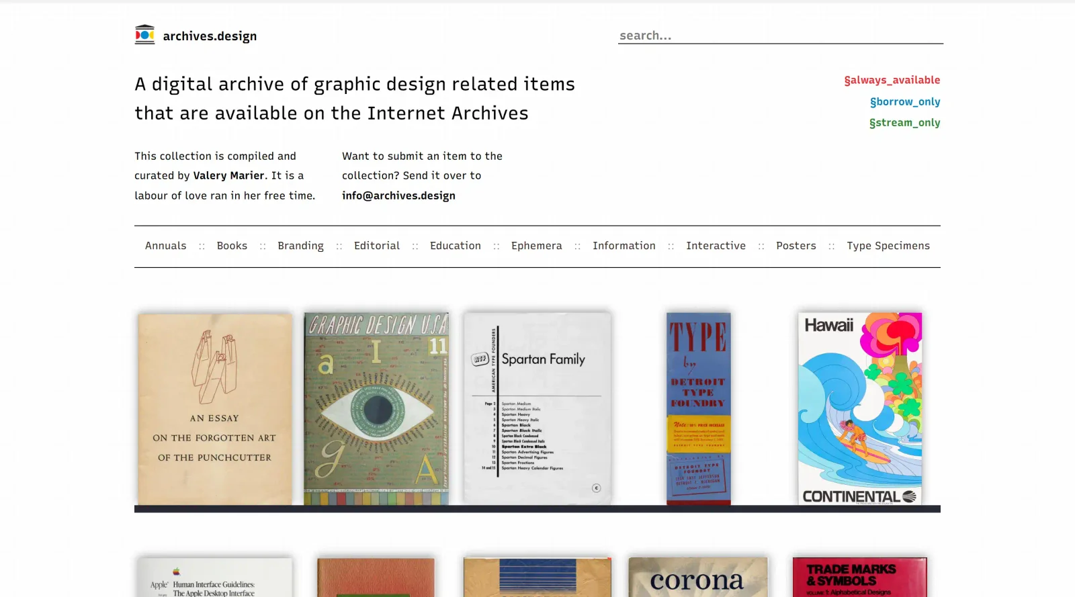1075x597 pixels.
Task: Open the Hawaii Continental poster
Action: 860,409
